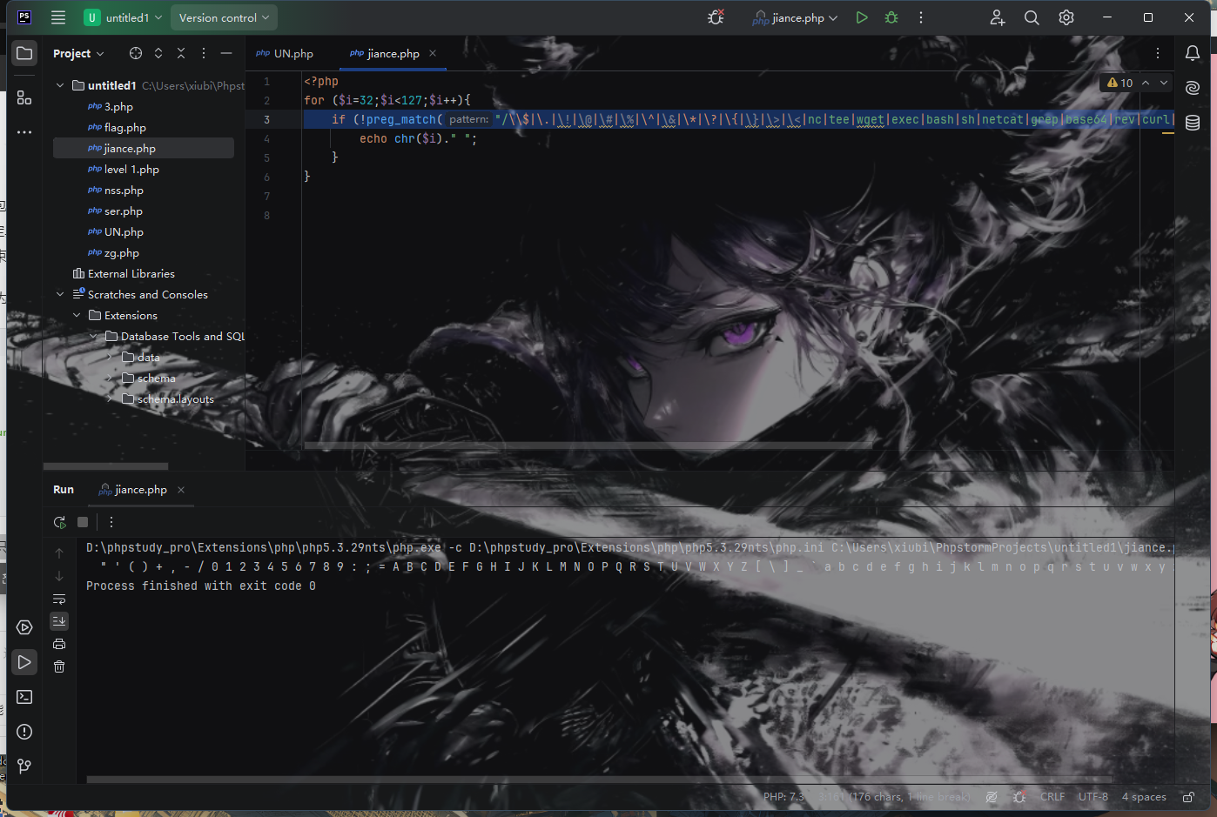Open the Version control dropdown
This screenshot has width=1217, height=817.
click(224, 17)
